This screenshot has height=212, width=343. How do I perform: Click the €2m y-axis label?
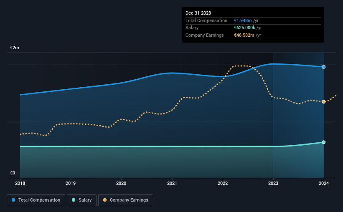[15, 48]
